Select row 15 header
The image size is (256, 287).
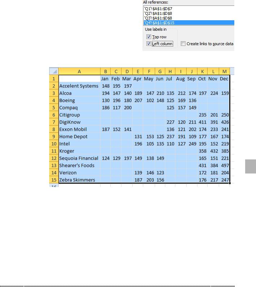coord(54,180)
